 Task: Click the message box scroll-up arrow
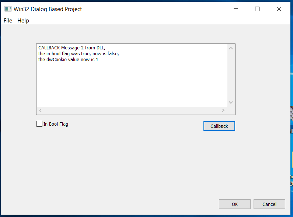[231, 48]
